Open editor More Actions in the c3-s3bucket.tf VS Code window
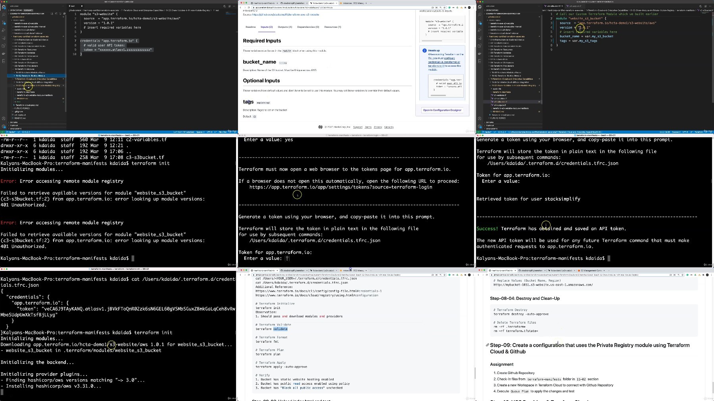 [x=710, y=6]
